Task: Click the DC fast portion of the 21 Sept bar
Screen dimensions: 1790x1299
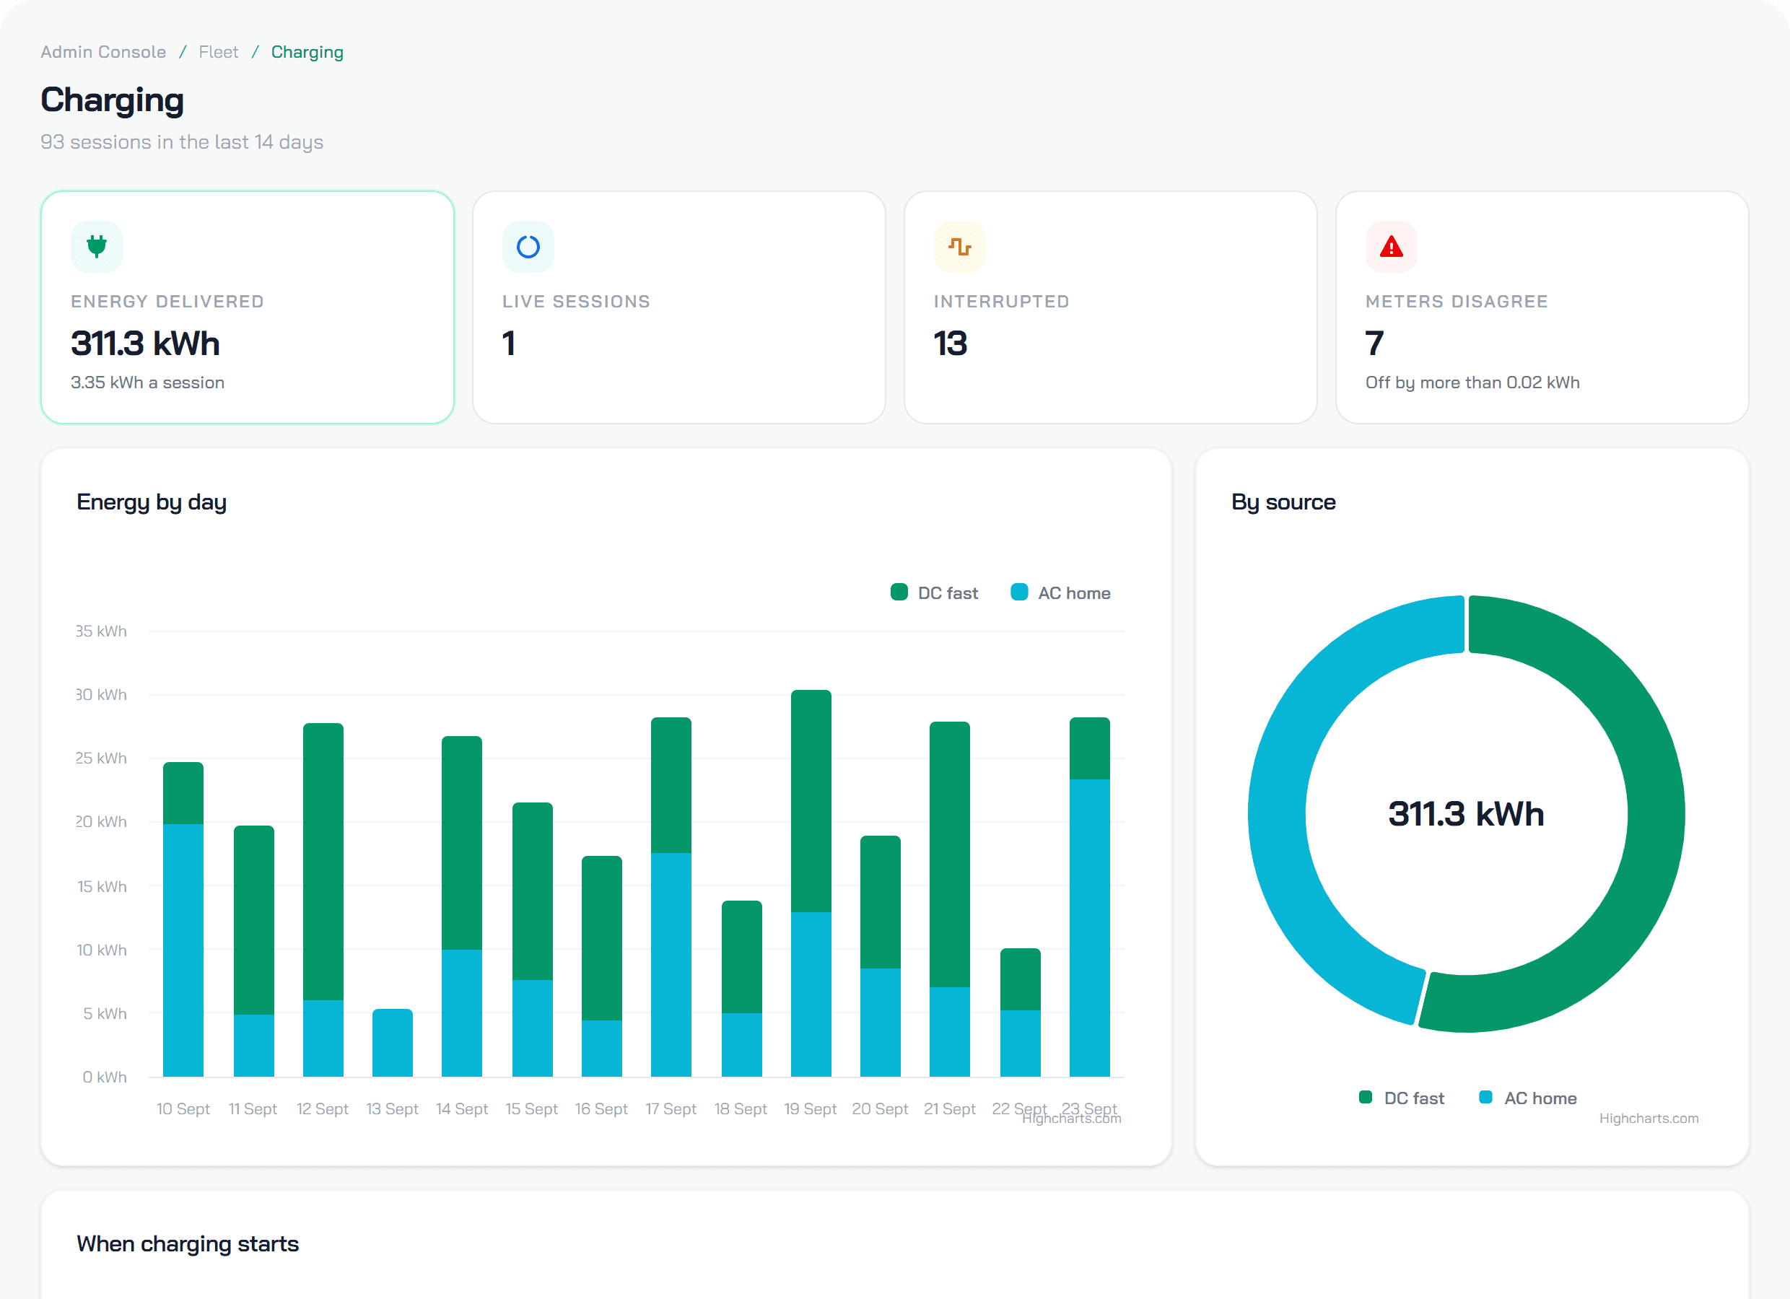Action: (949, 854)
